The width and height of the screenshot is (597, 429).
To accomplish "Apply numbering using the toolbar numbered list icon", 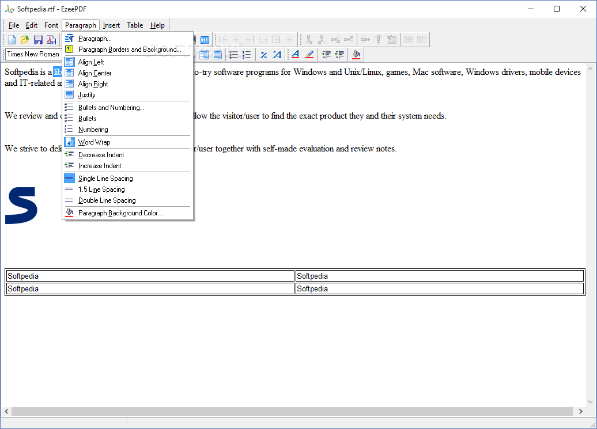I will point(246,54).
